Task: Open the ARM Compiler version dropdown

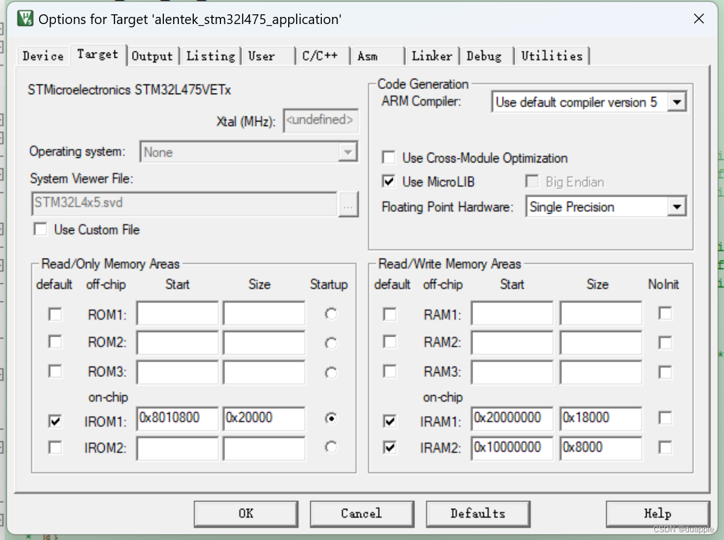Action: point(677,102)
